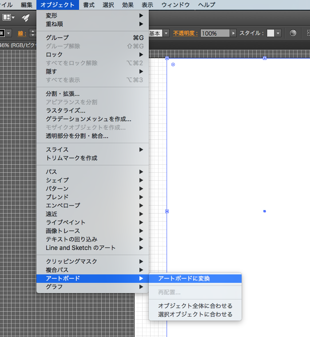Expand the ロック submenu

(93, 55)
